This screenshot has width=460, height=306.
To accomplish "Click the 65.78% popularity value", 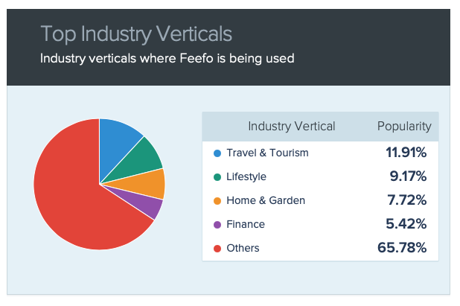I will pos(402,248).
